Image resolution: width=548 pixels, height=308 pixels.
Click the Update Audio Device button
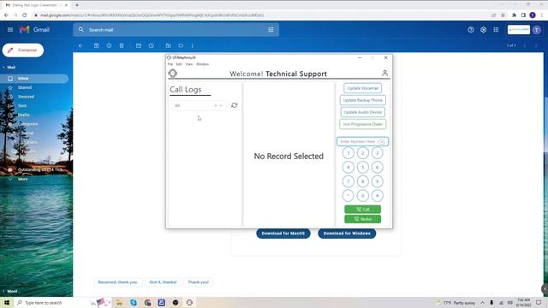click(362, 112)
